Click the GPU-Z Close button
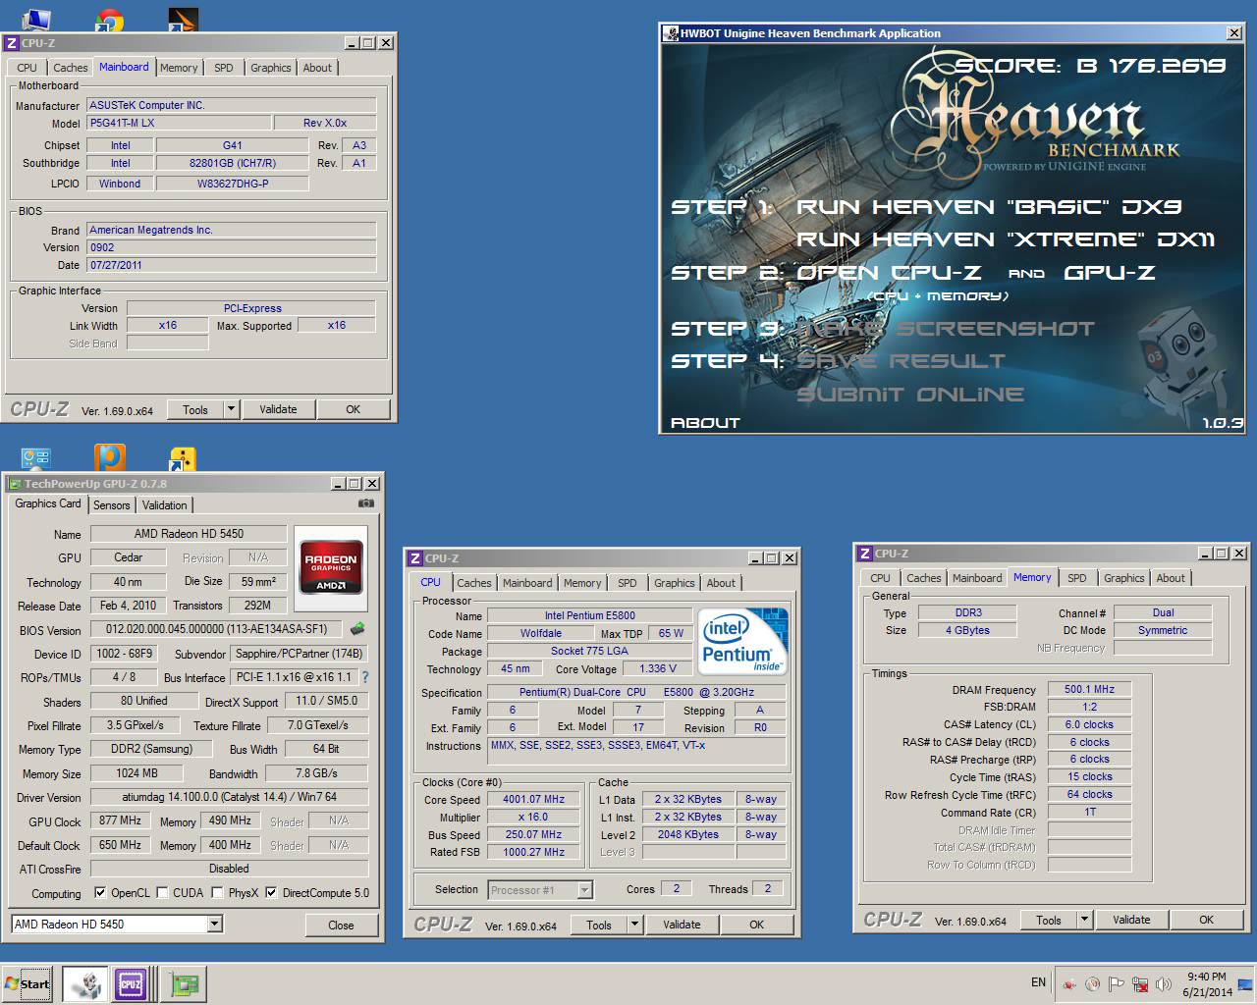This screenshot has height=1005, width=1257. 341,925
